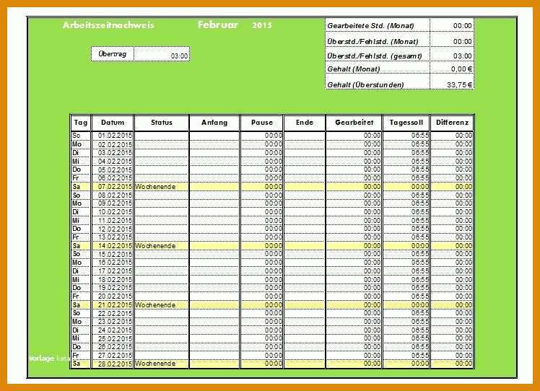Screen dimensions: 540x391
Task: Click the So day cell for 08.02.2015
Action: tap(81, 195)
